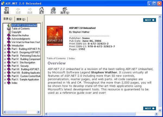Click the tree pane horizontal scrollbar thumb
Screen dimensions: 163x117
(x=17, y=112)
